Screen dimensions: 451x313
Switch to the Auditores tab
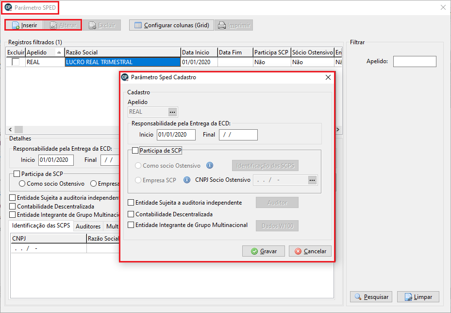(x=88, y=226)
